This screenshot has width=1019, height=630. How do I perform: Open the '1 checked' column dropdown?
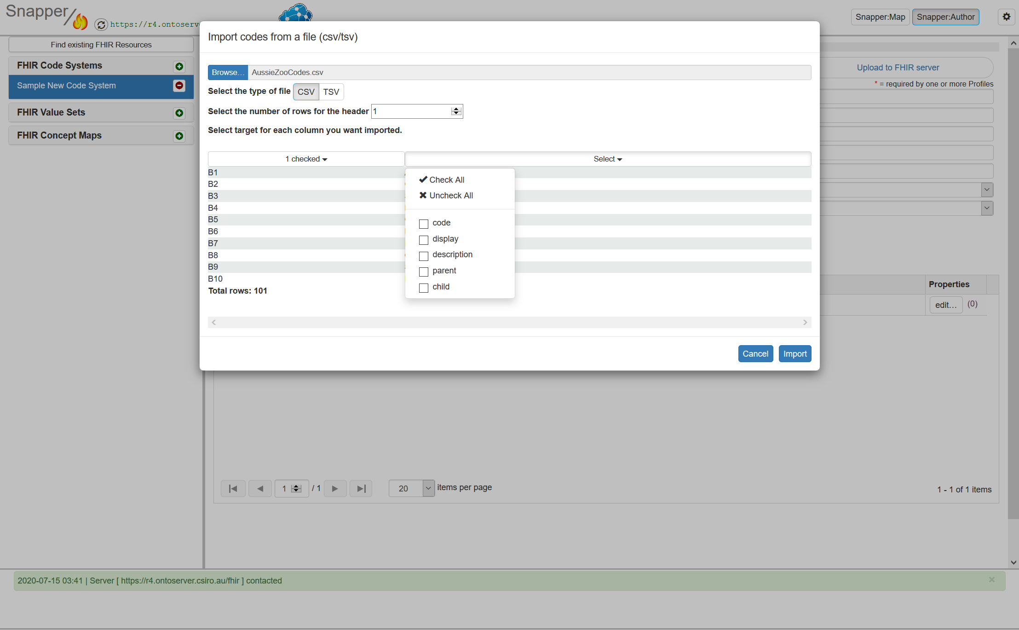306,159
